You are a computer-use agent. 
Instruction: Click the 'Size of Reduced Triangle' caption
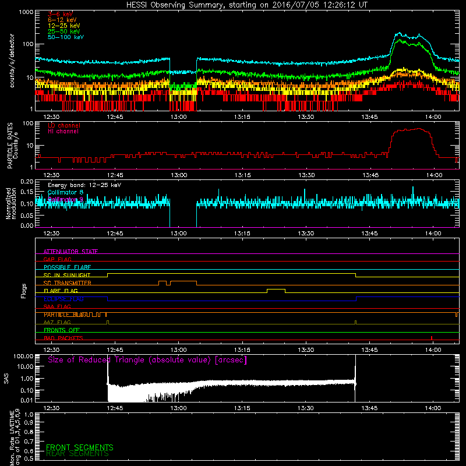147,360
